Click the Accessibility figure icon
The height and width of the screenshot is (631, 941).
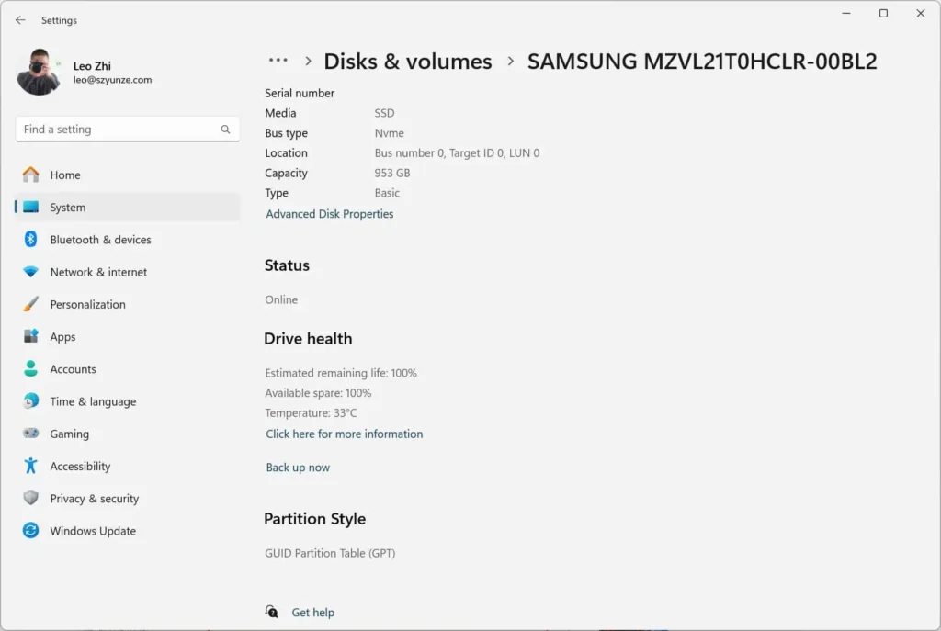click(x=30, y=466)
